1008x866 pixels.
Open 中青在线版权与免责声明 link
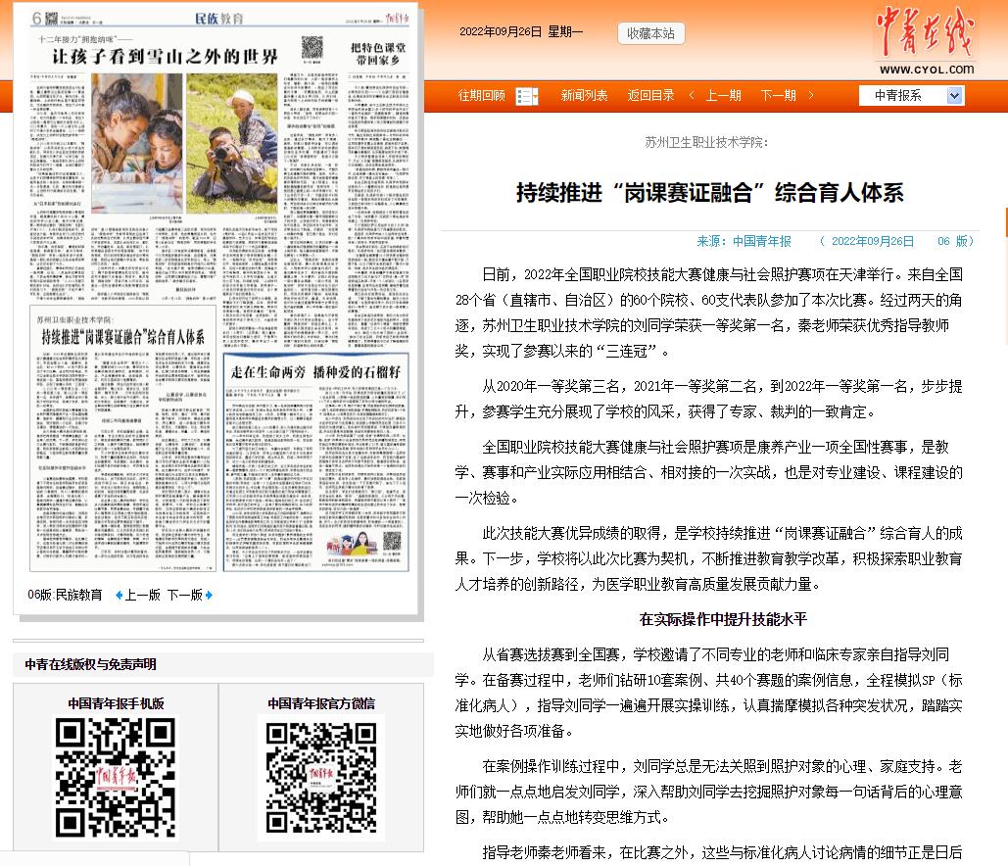pos(91,664)
